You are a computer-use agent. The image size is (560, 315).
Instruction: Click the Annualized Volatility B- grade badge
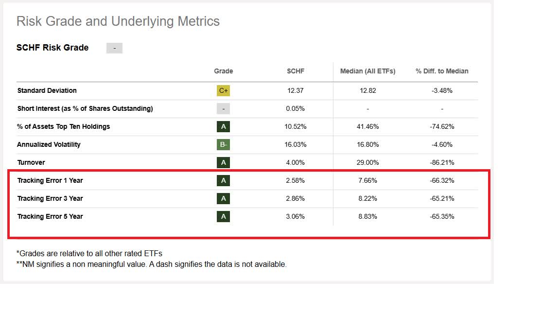223,144
